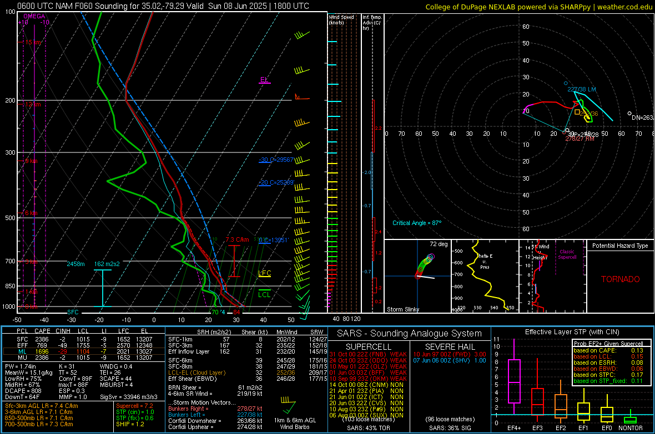655x434 pixels.
Task: Click the based on STP_fixed: 0.11 line
Action: coord(608,381)
